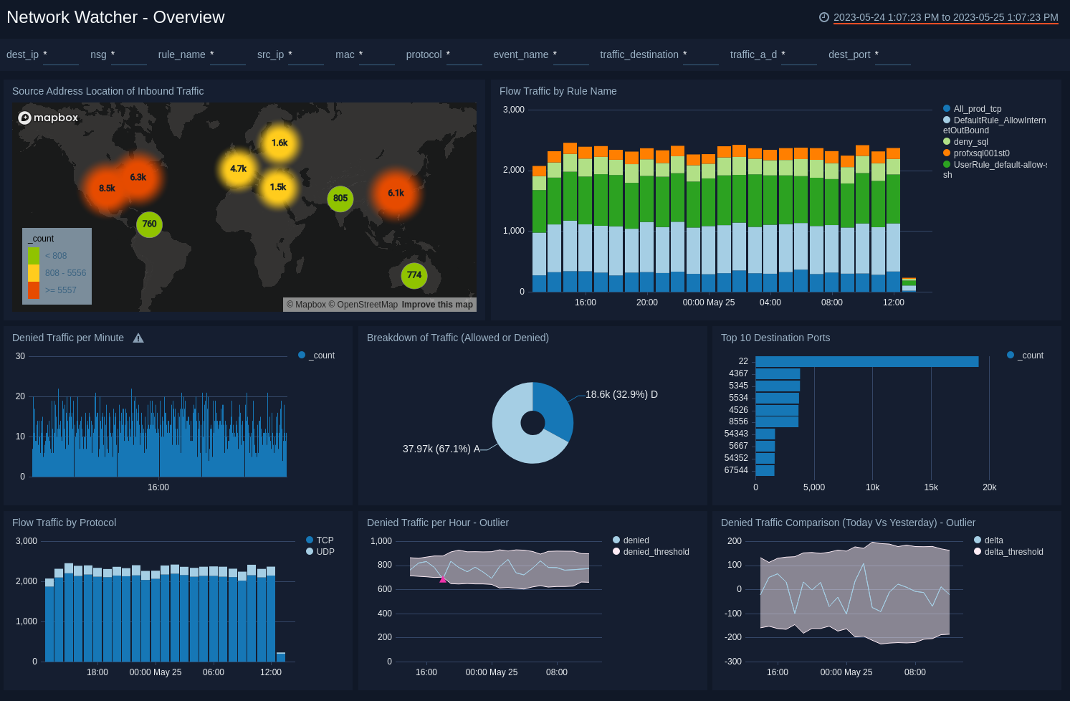Click the green < 808 map legend swatch
The height and width of the screenshot is (701, 1070).
point(34,256)
